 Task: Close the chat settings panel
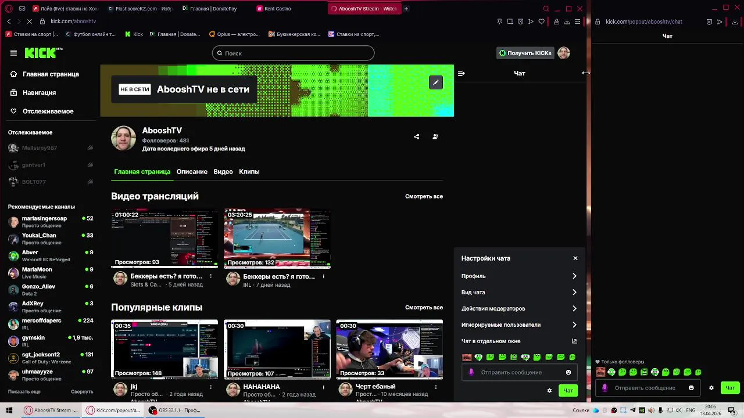click(x=575, y=258)
